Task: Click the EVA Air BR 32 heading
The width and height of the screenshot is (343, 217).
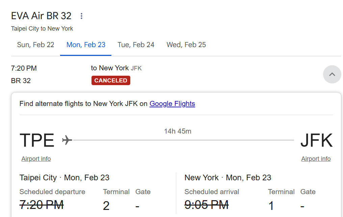Action: [x=41, y=16]
